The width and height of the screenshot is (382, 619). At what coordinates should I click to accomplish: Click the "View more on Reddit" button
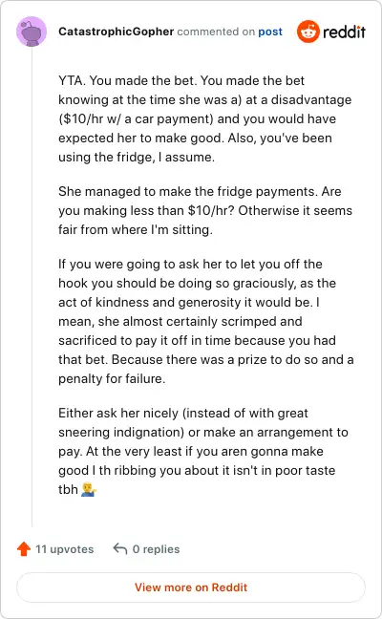coord(191,587)
